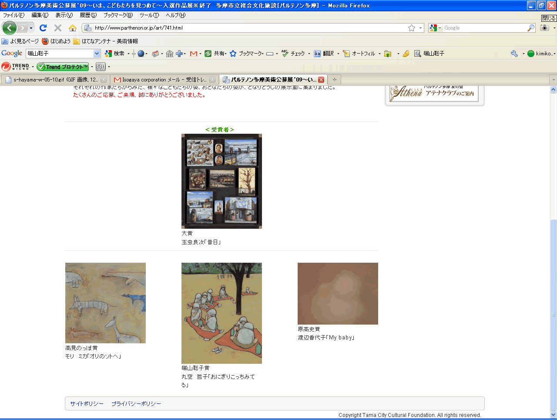Open the ファイル menu

(14, 15)
